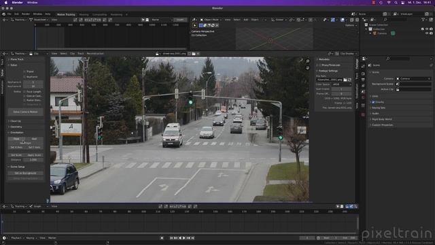This screenshot has height=245, width=435.
Task: Enable the Tripod checkbox
Action: click(24, 71)
